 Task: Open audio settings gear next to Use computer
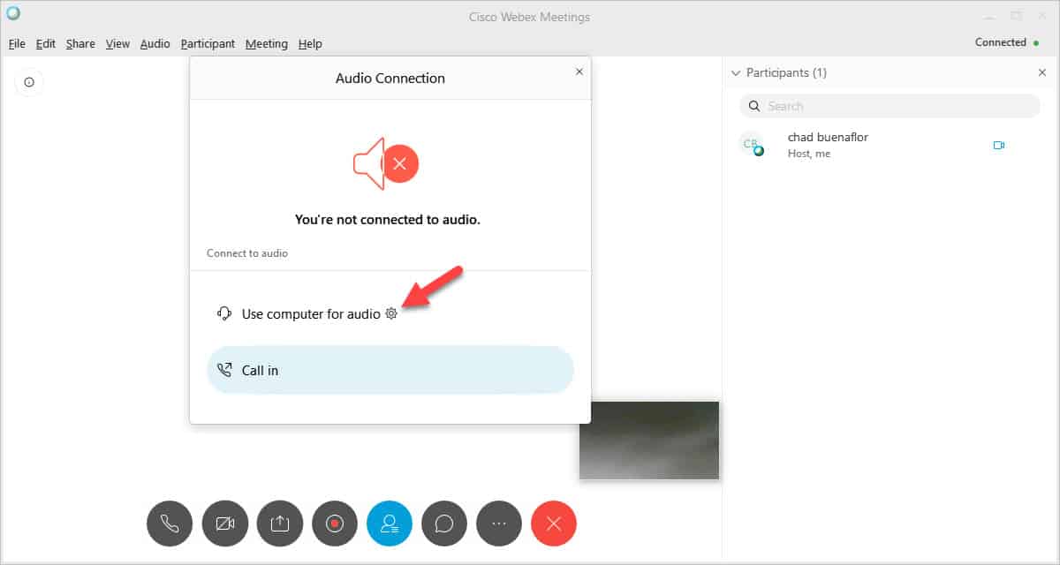(x=391, y=313)
